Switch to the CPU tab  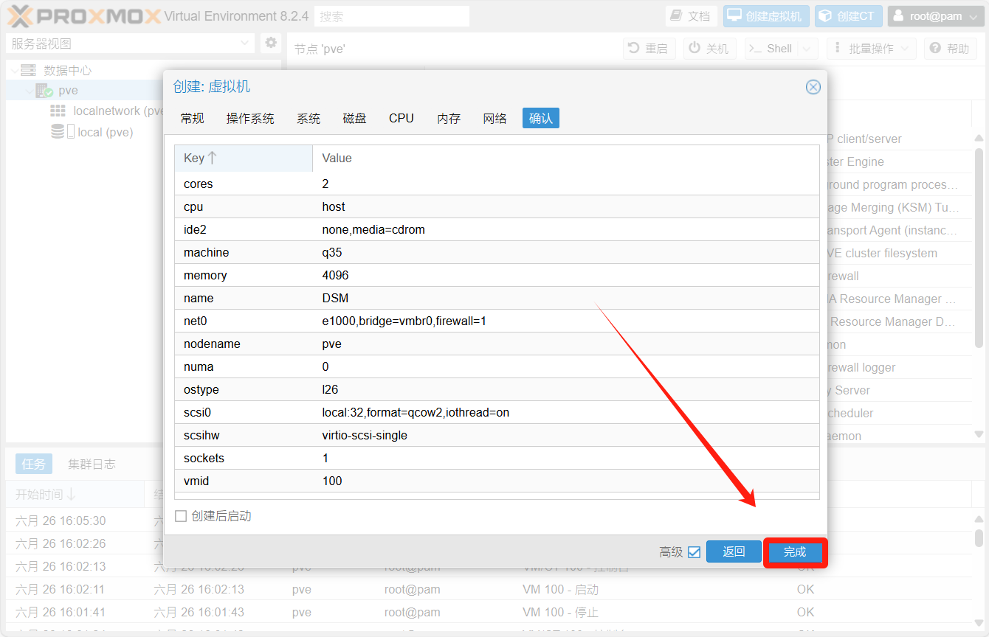click(x=401, y=118)
